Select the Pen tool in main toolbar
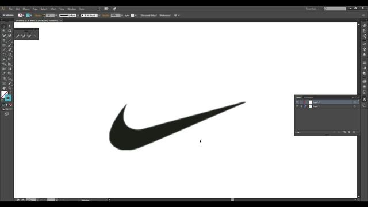 4,36
